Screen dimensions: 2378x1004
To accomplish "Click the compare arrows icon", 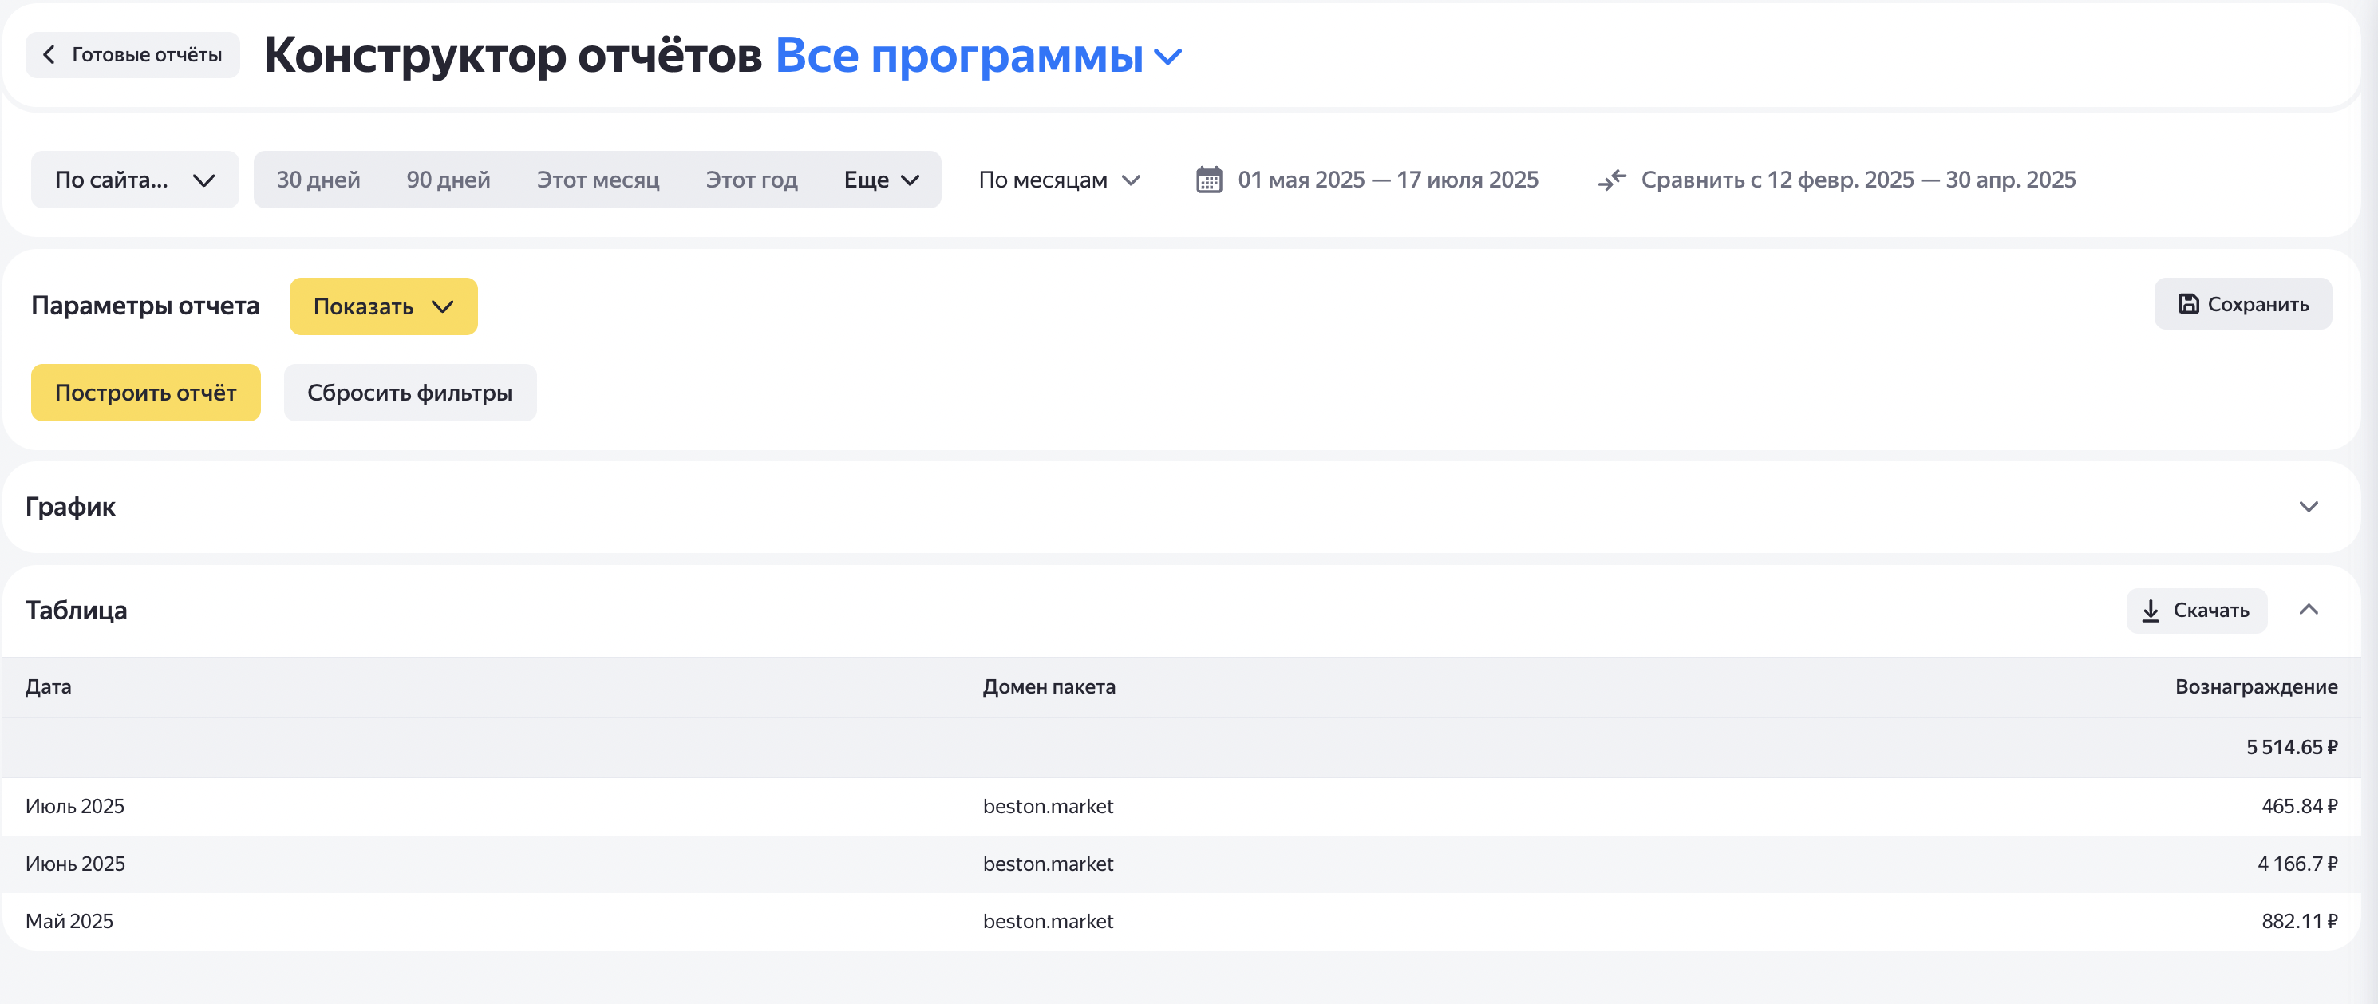I will pos(1612,180).
